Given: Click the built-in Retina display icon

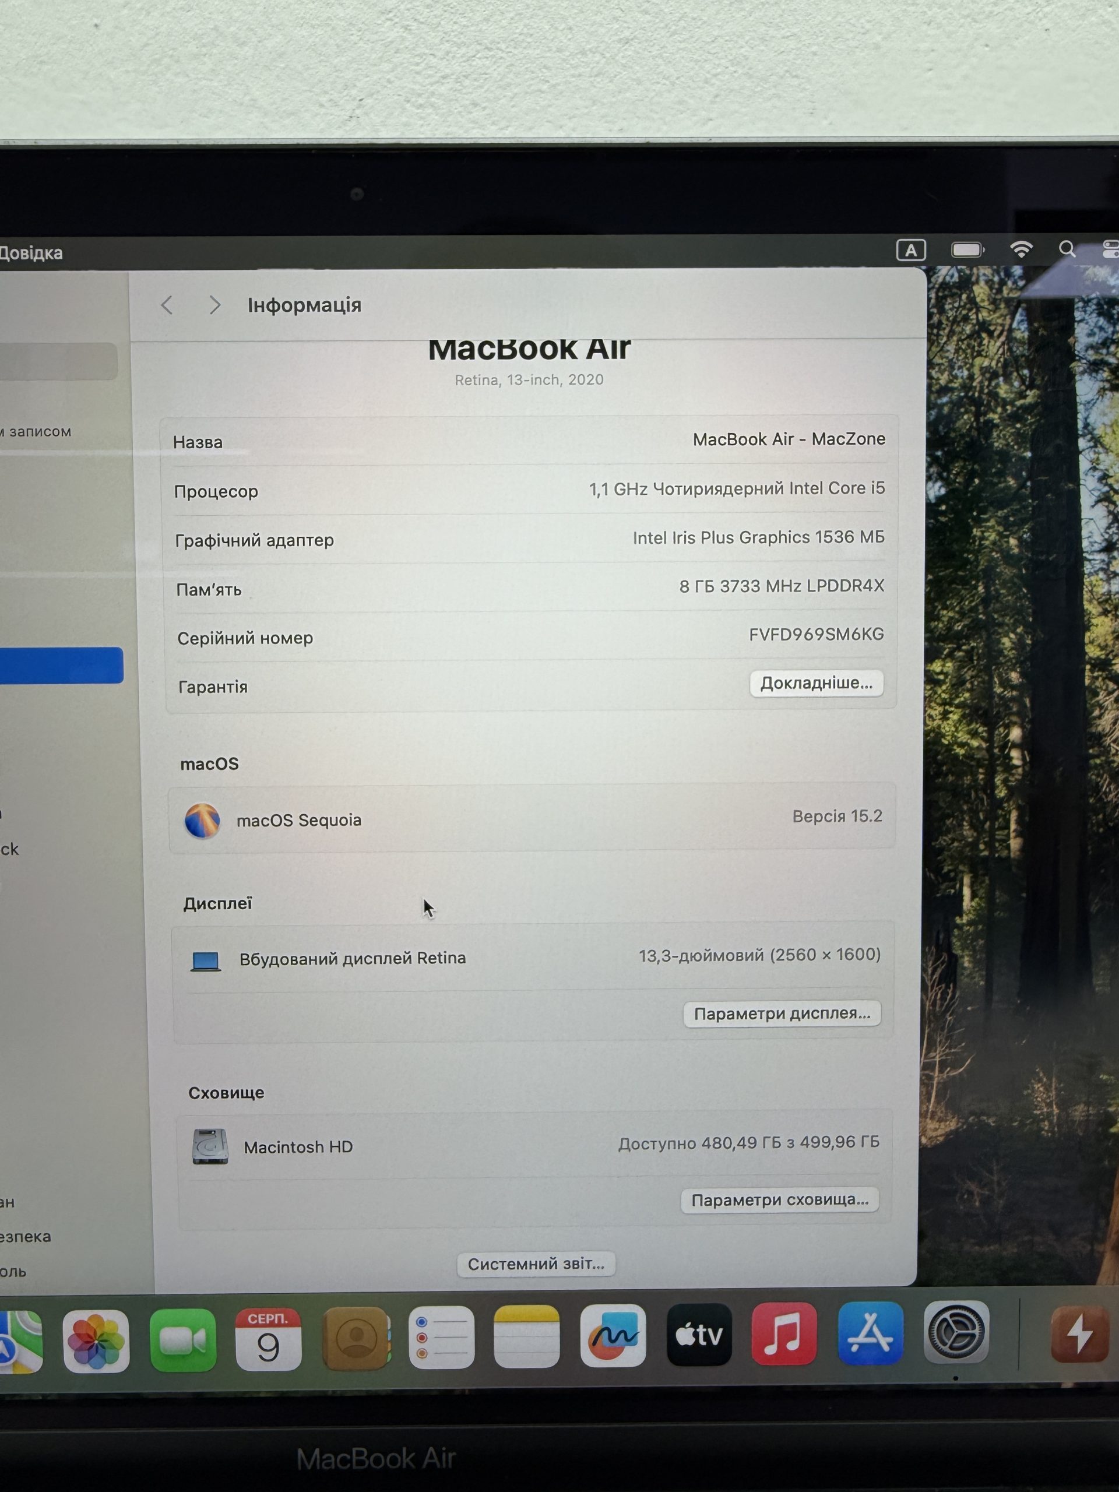Looking at the screenshot, I should coord(206,961).
